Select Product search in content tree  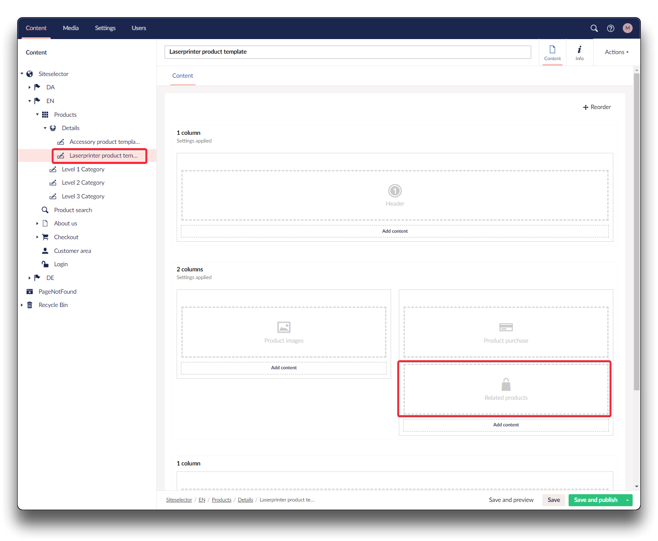(x=73, y=210)
